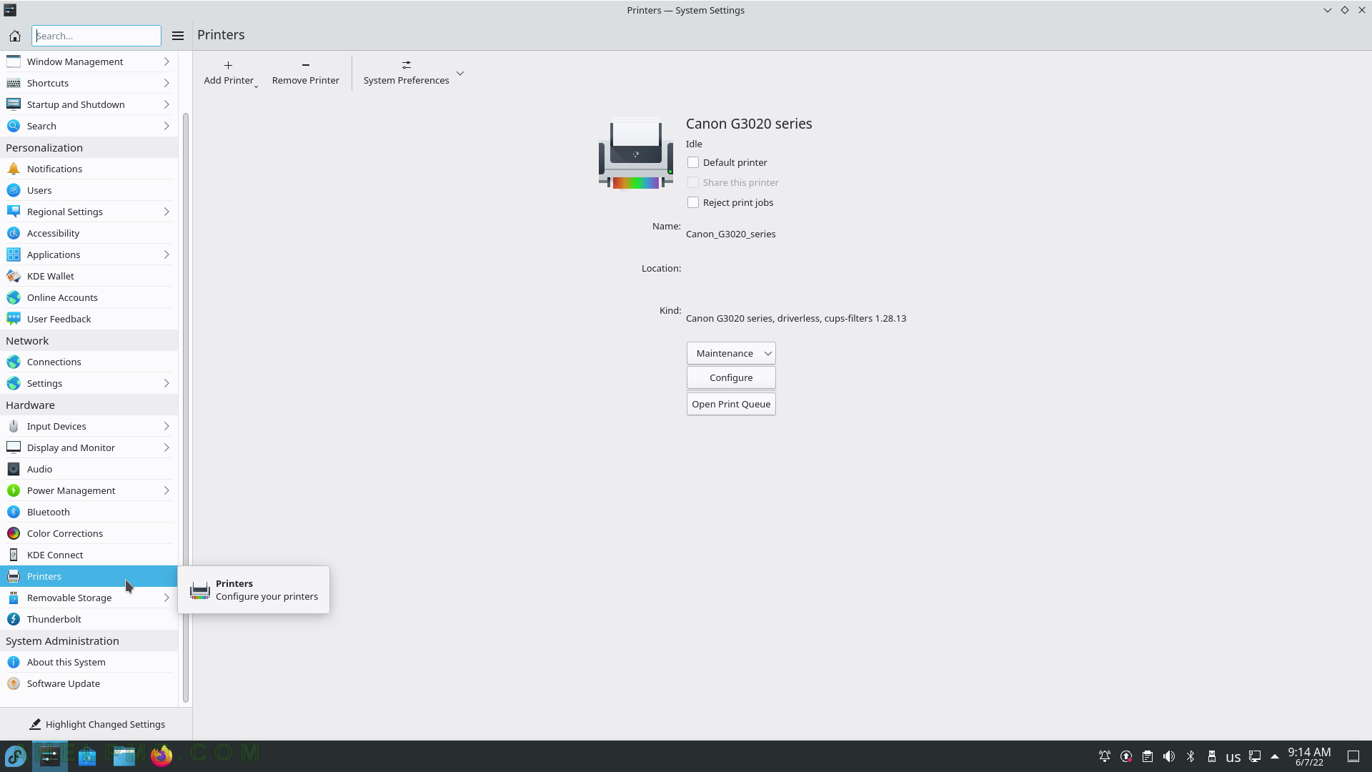Image resolution: width=1372 pixels, height=772 pixels.
Task: Click Remove Printer in the toolbar
Action: (x=306, y=72)
